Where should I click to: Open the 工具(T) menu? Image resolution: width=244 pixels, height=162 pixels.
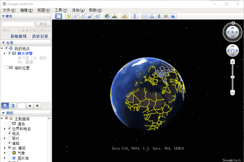click(61, 10)
